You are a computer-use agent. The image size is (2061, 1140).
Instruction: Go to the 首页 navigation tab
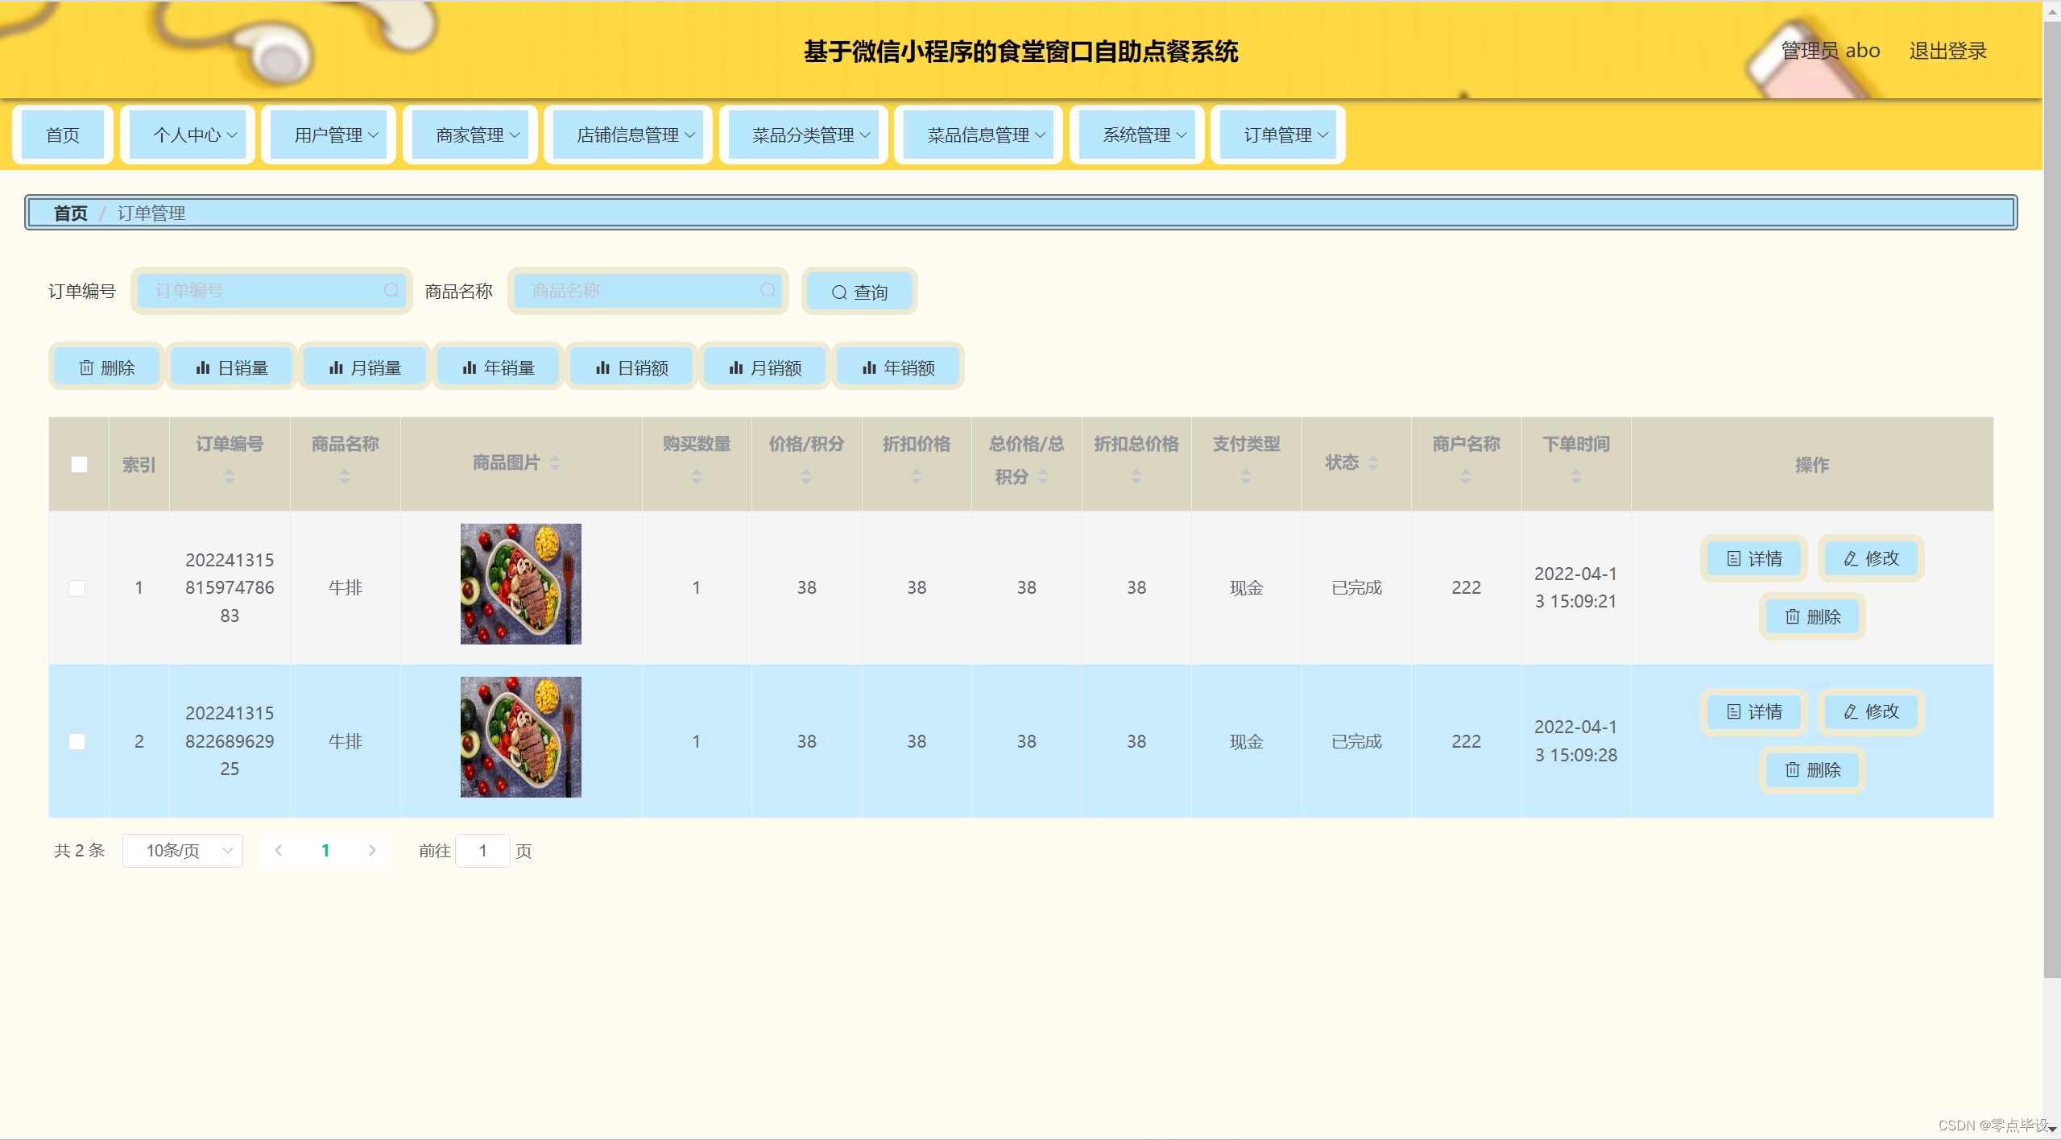(x=63, y=135)
